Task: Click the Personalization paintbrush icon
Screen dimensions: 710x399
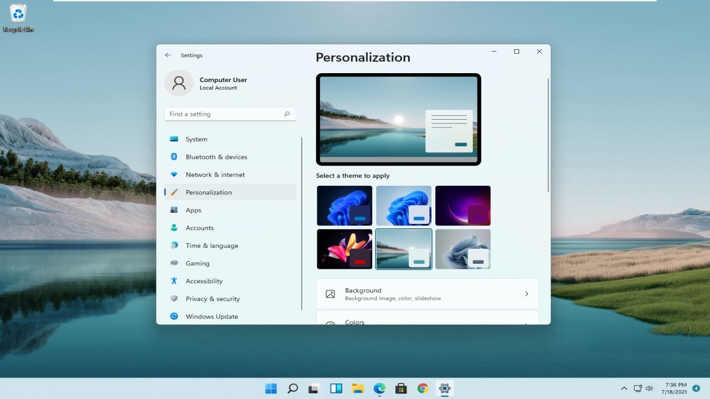Action: click(174, 192)
